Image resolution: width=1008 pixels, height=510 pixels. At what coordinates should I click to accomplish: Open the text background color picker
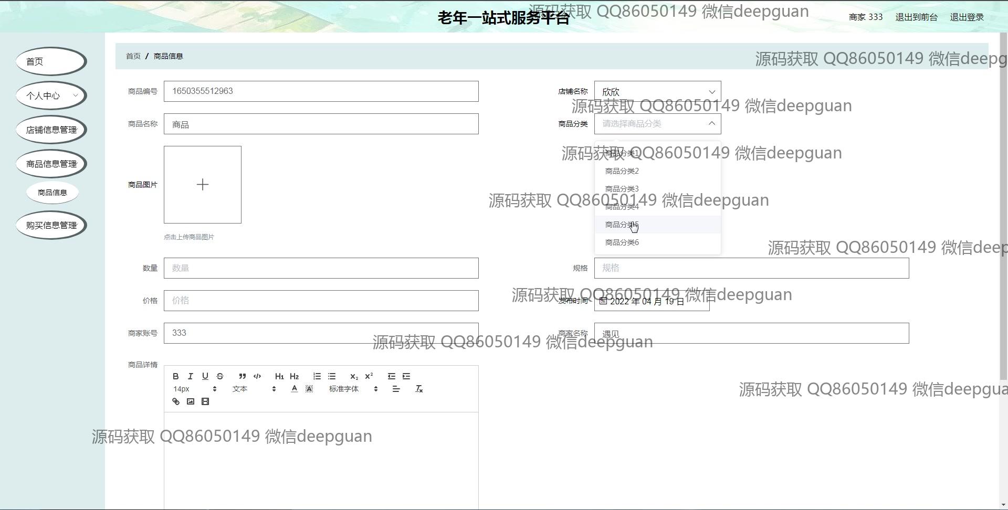pos(309,389)
